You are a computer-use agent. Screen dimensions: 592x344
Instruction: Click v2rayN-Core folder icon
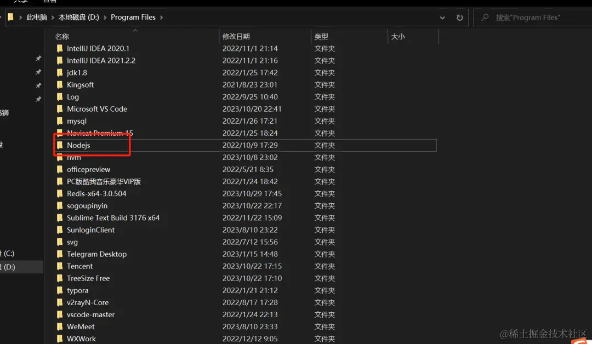[60, 302]
